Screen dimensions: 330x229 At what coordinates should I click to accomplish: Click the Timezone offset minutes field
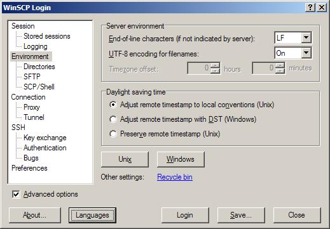(264, 68)
